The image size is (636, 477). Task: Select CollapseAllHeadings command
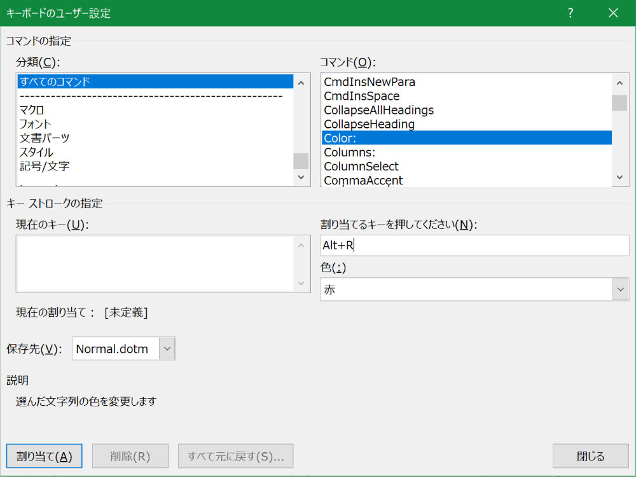467,110
